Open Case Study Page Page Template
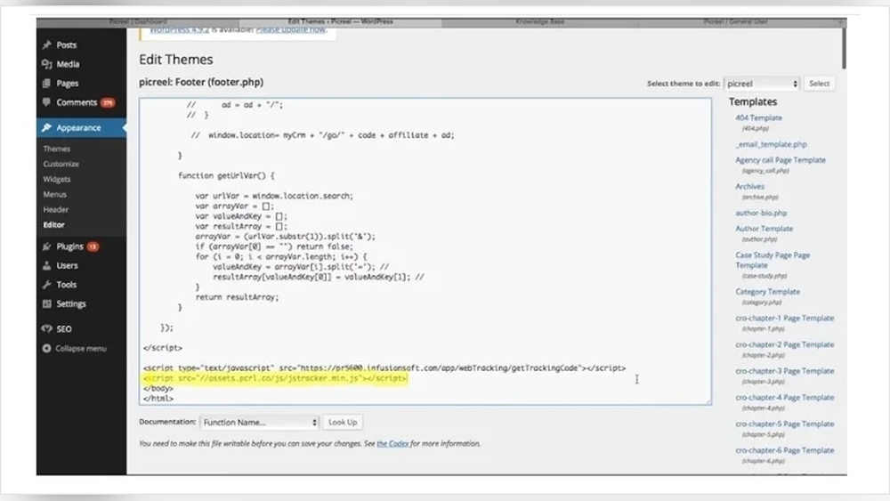890x501 pixels. [773, 261]
